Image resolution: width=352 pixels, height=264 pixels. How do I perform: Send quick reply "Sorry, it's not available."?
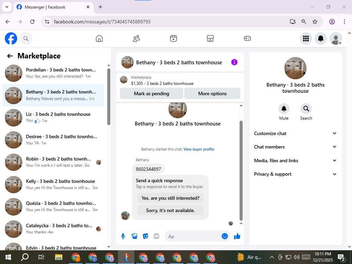[170, 210]
